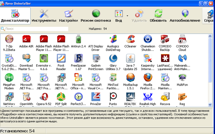
Task: Select Glary Utilities 3.7 icon
Action: [x=113, y=59]
